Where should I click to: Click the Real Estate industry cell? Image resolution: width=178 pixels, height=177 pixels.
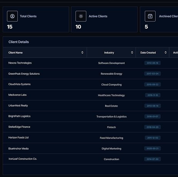coord(111,106)
